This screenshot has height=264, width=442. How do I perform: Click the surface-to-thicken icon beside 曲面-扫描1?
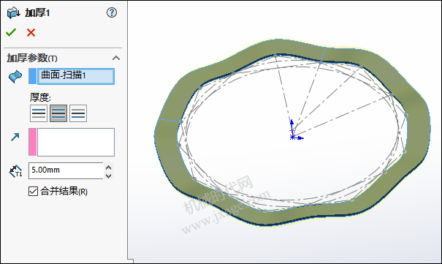point(15,77)
